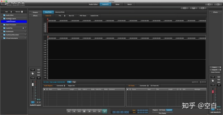Click the rewind-to-start transport button
The height and width of the screenshot is (115, 223).
[x=69, y=111]
